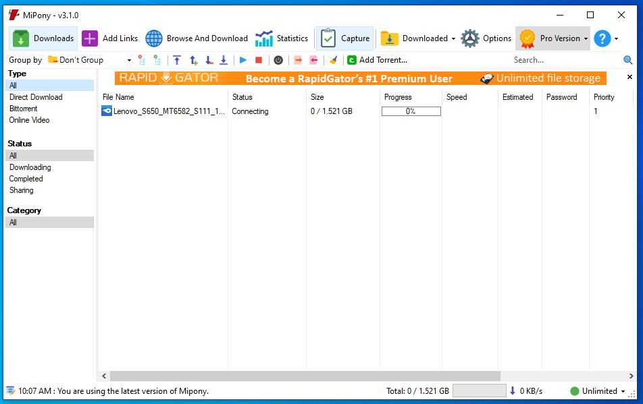Click the horizontal scrollbar thumb
The width and height of the screenshot is (643, 404).
(x=305, y=376)
